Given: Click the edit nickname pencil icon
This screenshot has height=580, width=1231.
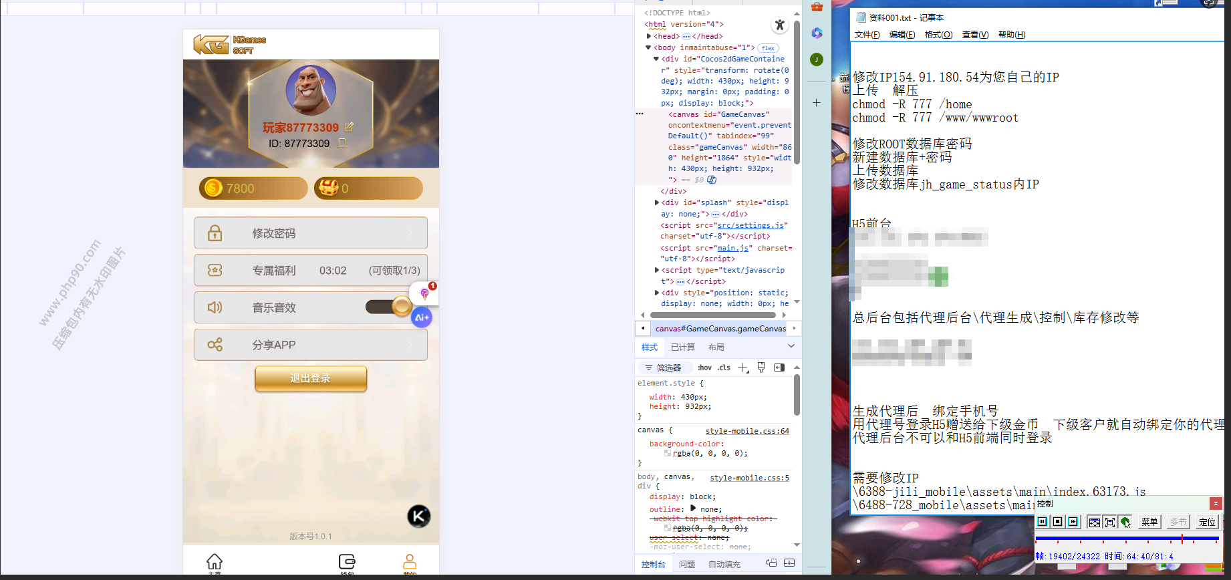Looking at the screenshot, I should pyautogui.click(x=349, y=127).
